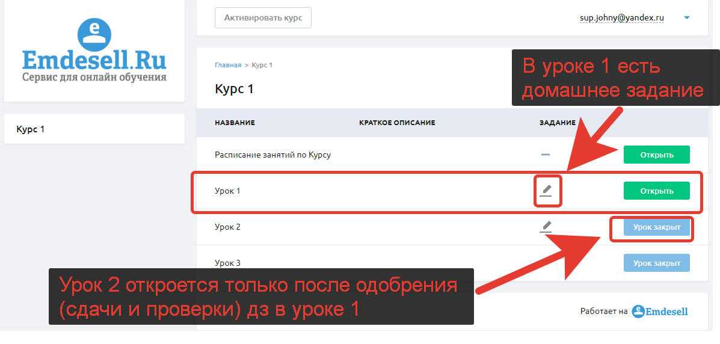Click the Курс 1 page heading
720x344 pixels.
click(234, 88)
